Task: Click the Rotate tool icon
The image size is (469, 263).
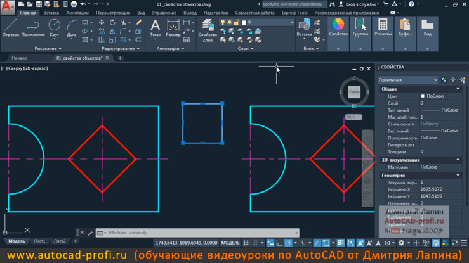Action: coord(112,22)
